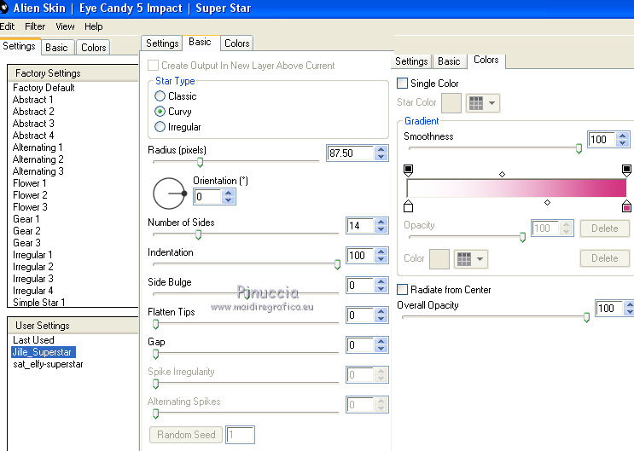Select the right opacity stop above the gradient

click(626, 171)
